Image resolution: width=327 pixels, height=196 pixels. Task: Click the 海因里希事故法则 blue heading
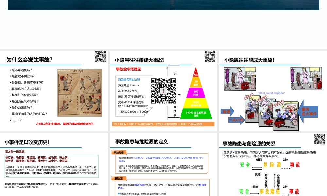click(129, 79)
